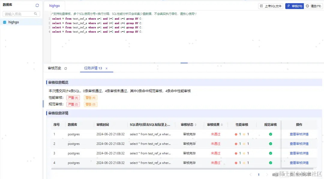This screenshot has width=324, height=179.
Task: Open the task details 13 tab
Action: tap(93, 68)
